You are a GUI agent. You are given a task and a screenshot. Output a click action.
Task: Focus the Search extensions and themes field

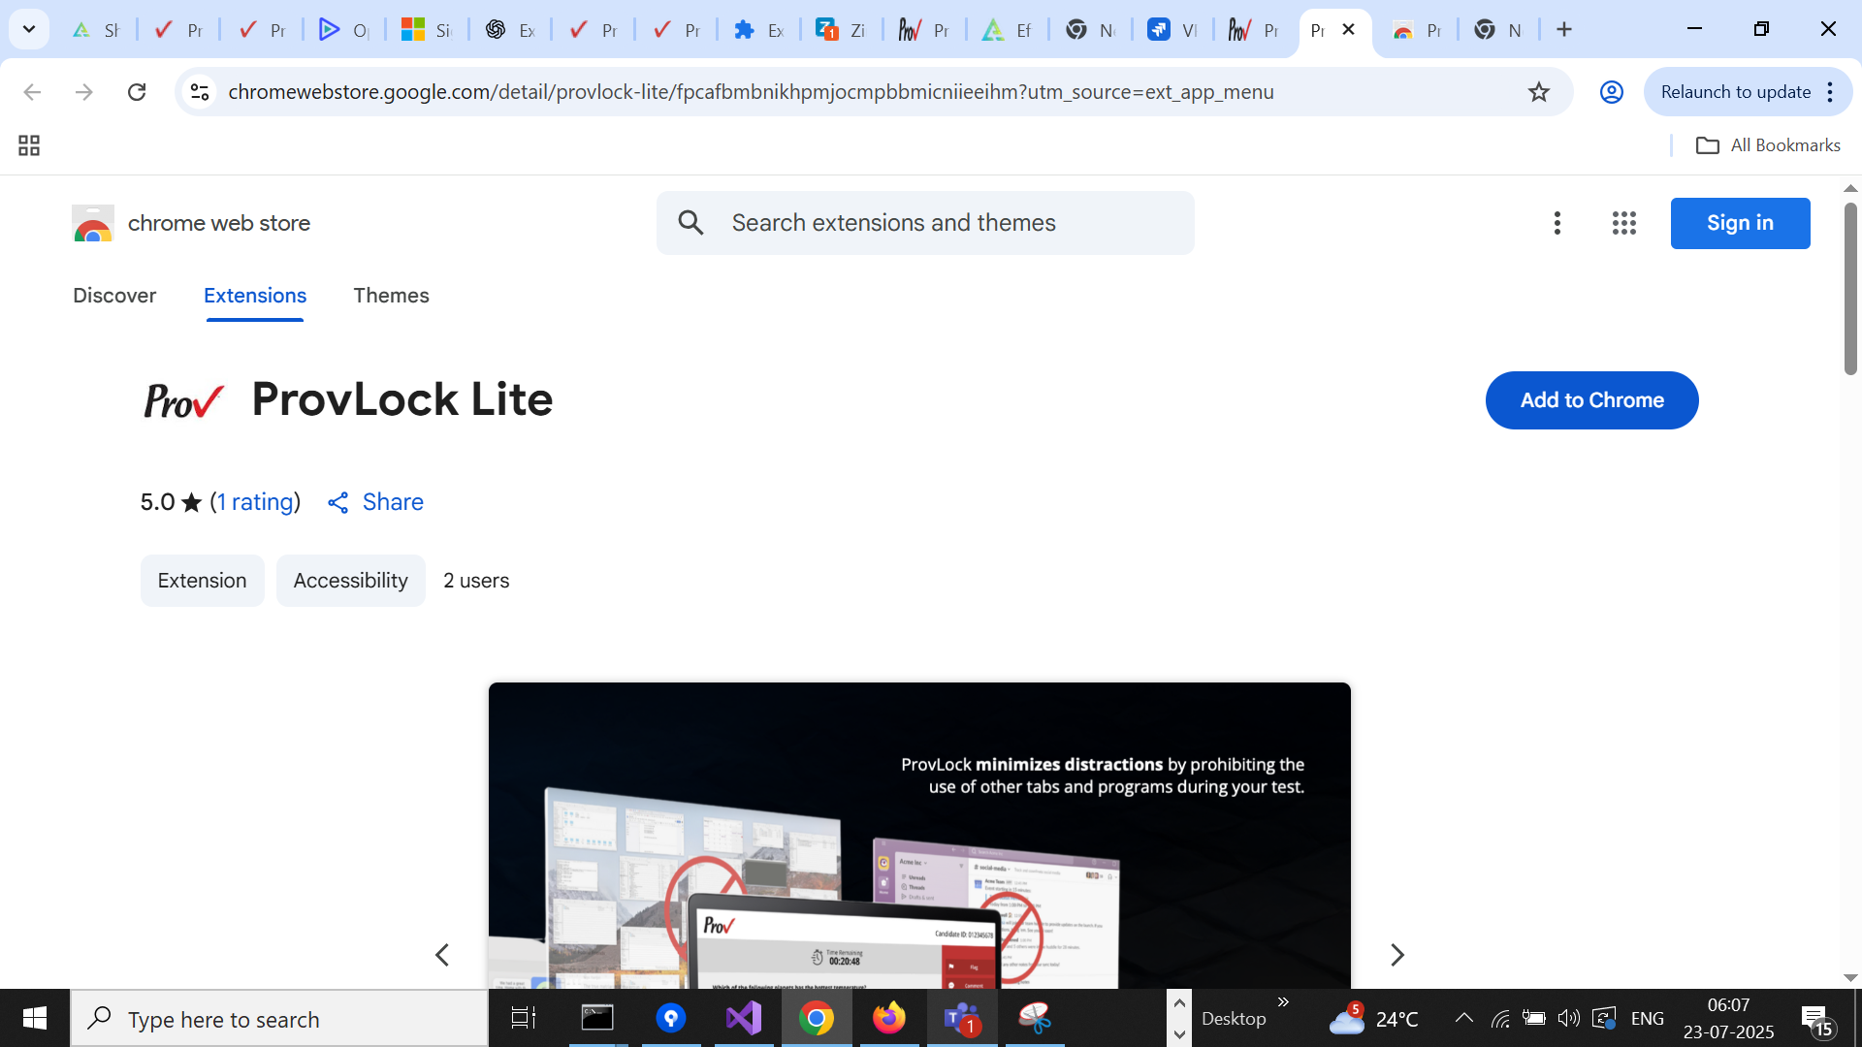(925, 223)
